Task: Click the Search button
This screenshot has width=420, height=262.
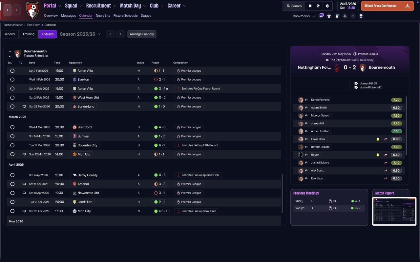Action: [x=294, y=6]
